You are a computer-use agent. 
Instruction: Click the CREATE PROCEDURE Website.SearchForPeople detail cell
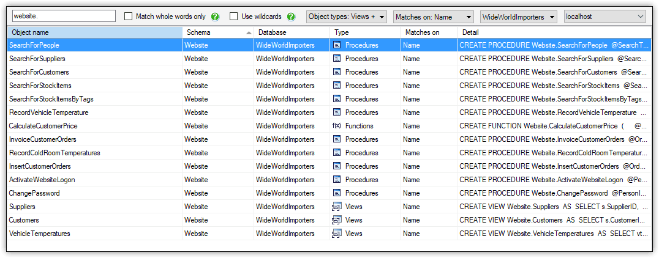coord(555,45)
